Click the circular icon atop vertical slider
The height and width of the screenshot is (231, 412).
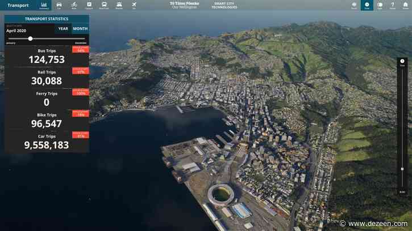coord(402,61)
